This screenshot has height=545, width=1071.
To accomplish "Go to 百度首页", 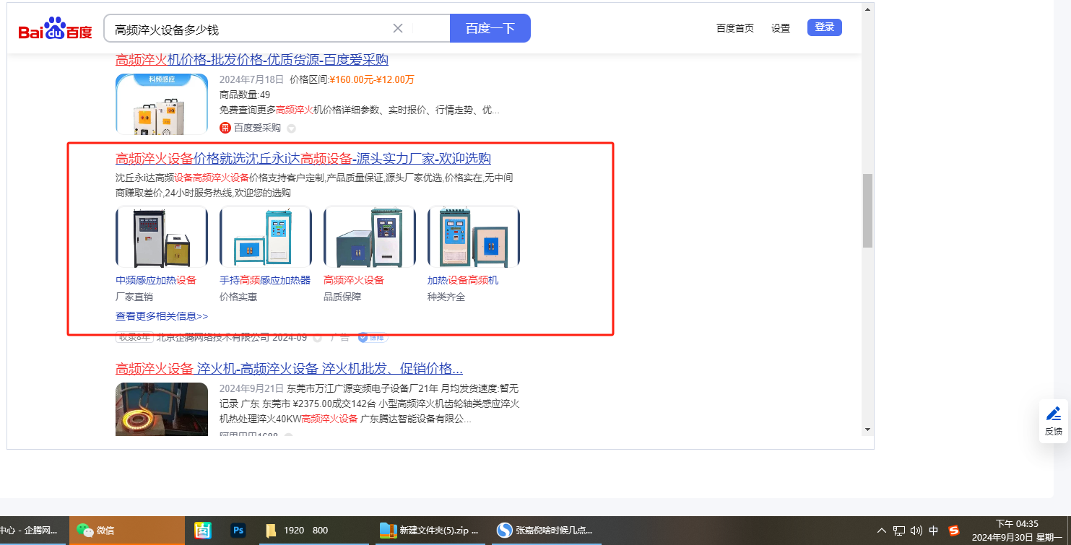I will pos(735,28).
